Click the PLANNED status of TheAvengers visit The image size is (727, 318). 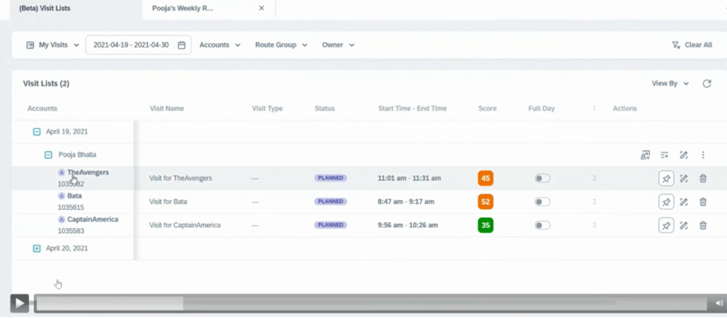(331, 178)
